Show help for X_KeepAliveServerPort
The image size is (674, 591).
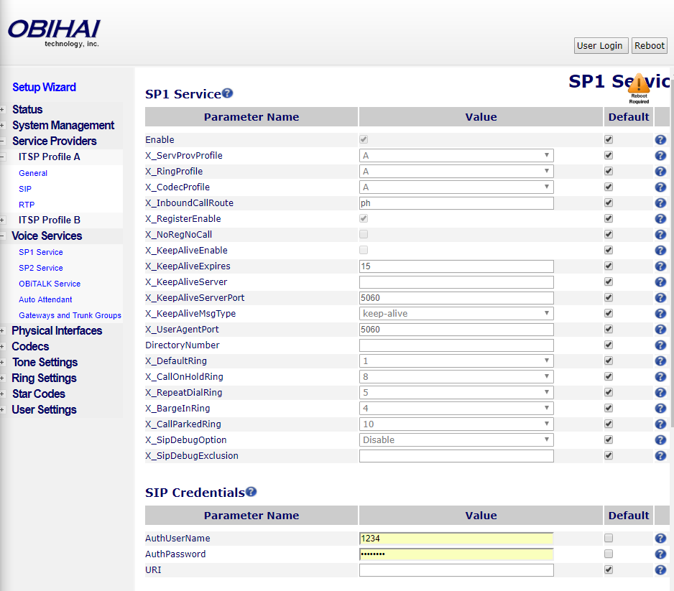click(x=660, y=297)
